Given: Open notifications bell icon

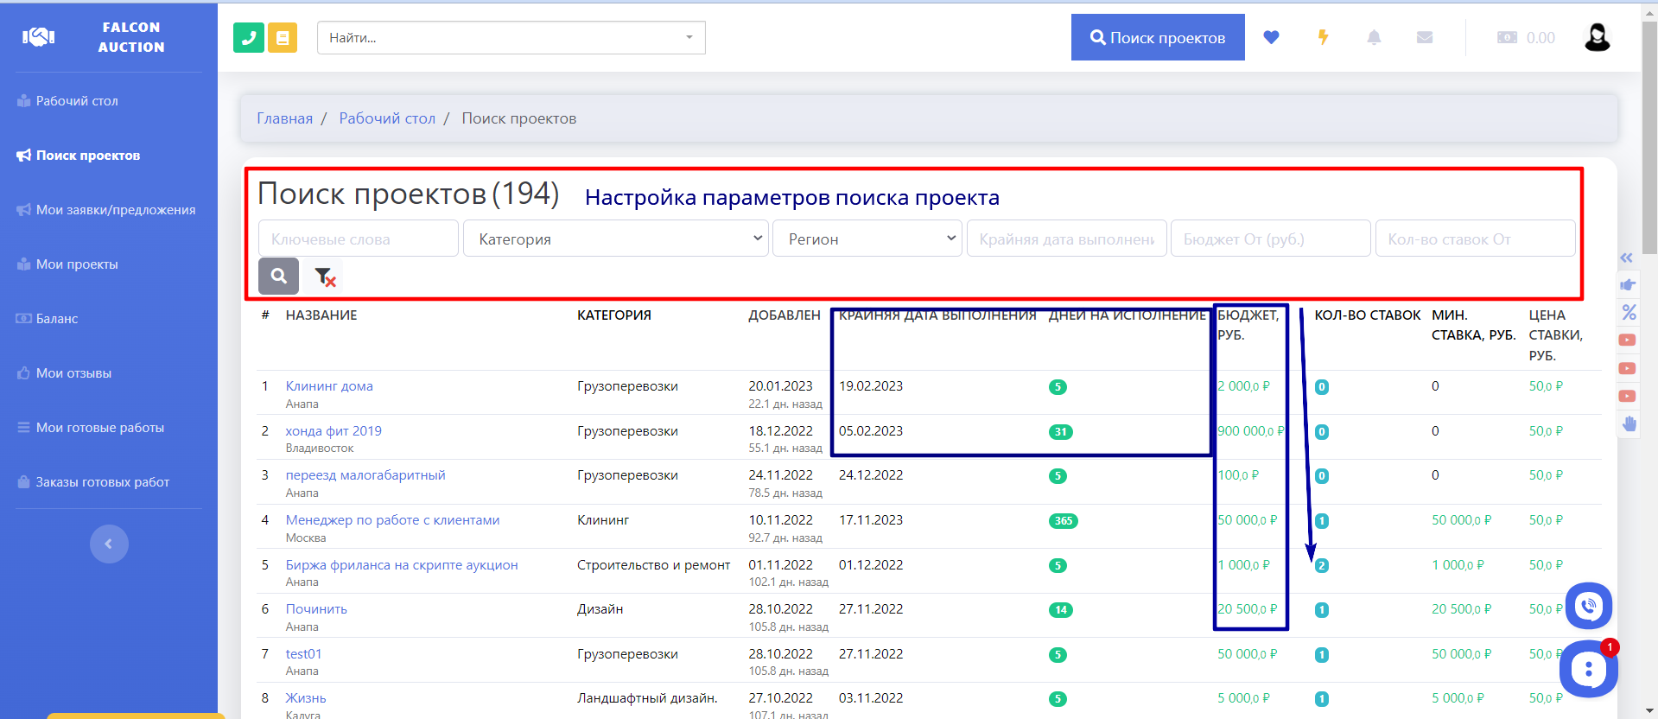Looking at the screenshot, I should click(x=1374, y=37).
